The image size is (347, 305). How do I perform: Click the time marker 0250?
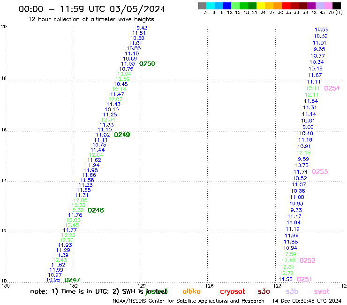coord(147,64)
